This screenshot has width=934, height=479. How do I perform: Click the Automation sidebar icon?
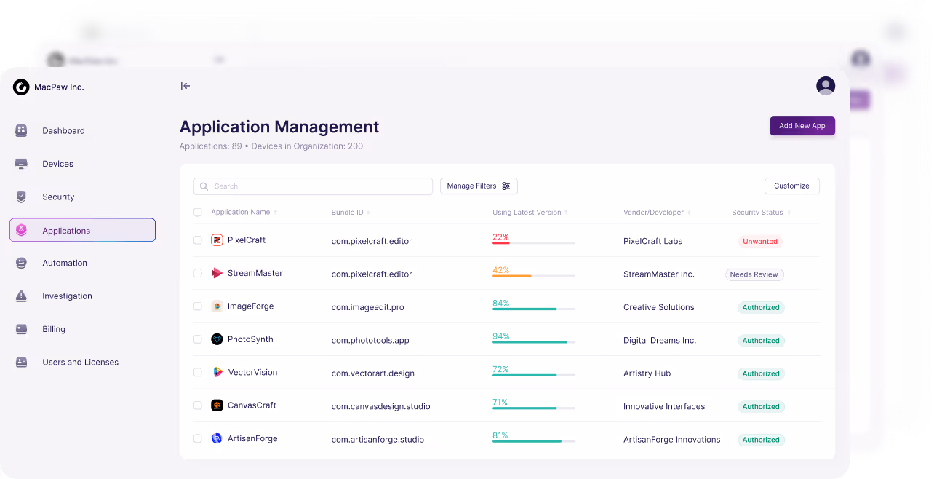(21, 263)
